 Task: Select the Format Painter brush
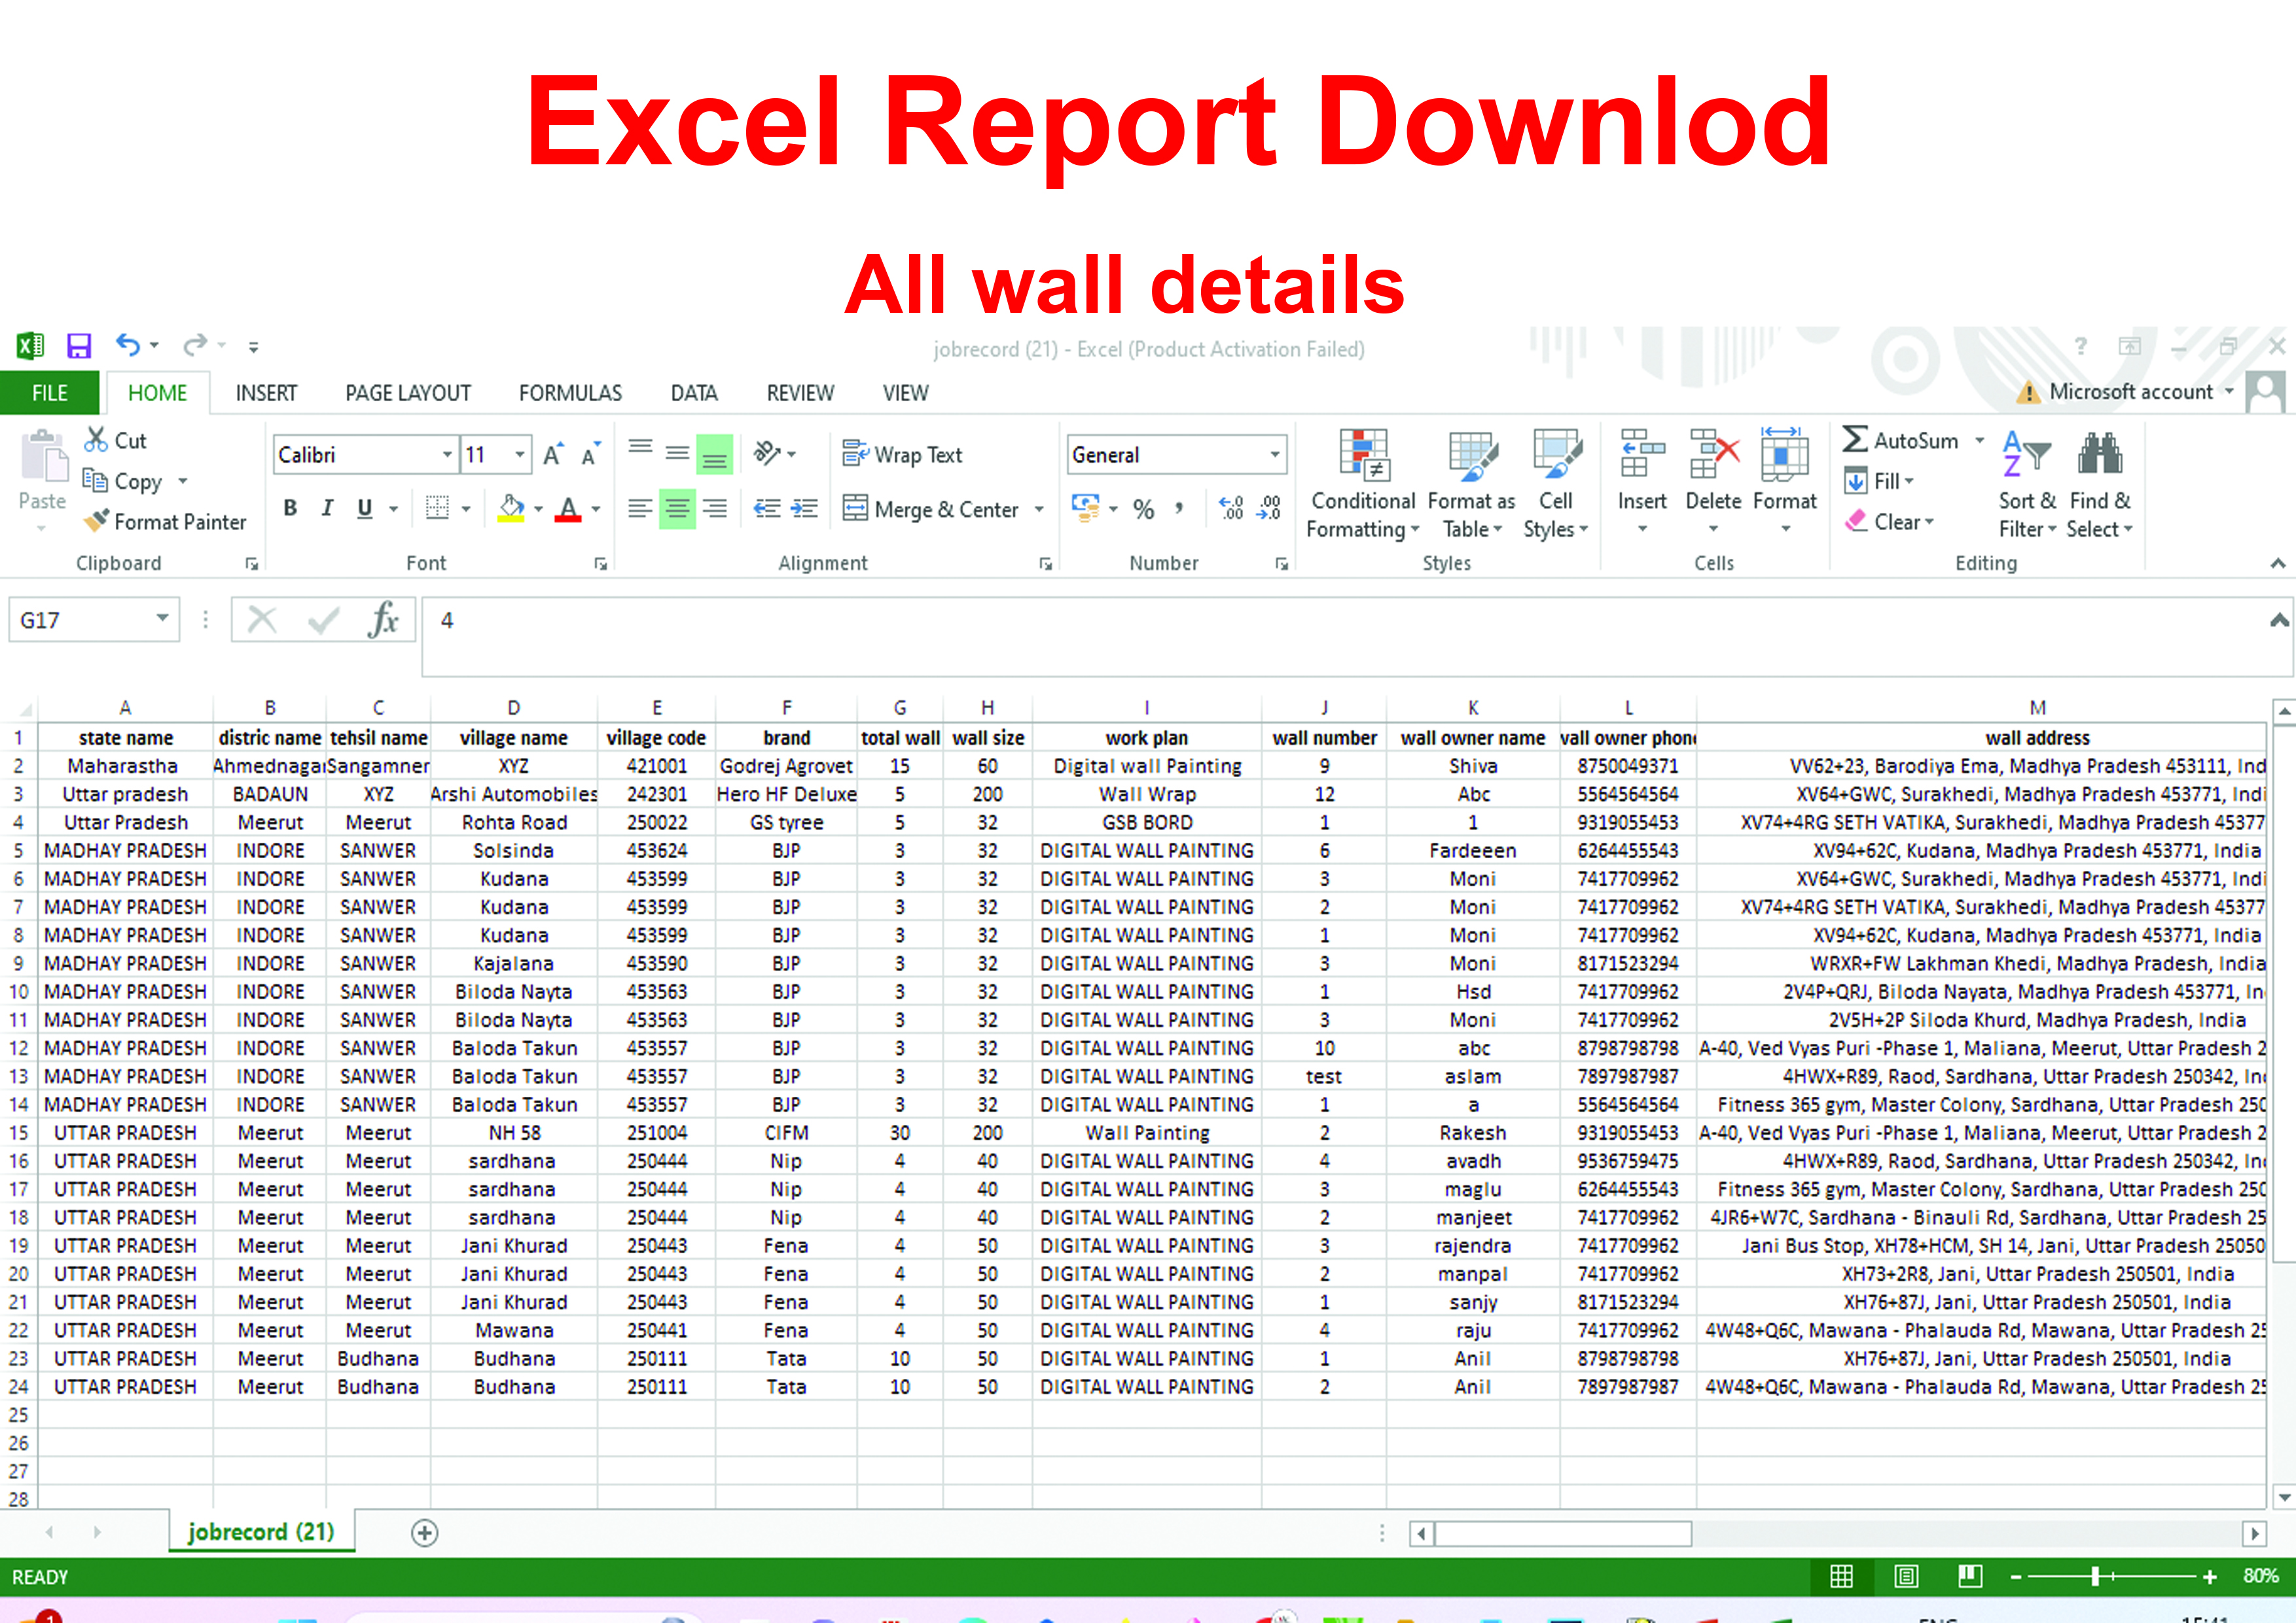click(x=96, y=521)
